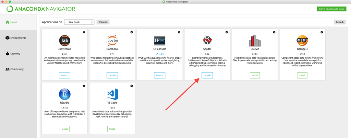Image resolution: width=351 pixels, height=138 pixels.
Task: Click the Qt Console update arrow 4.4.3
Action: pos(160,54)
